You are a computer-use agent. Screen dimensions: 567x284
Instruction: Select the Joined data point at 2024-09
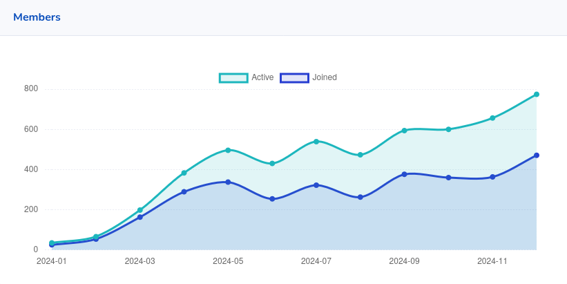point(405,174)
